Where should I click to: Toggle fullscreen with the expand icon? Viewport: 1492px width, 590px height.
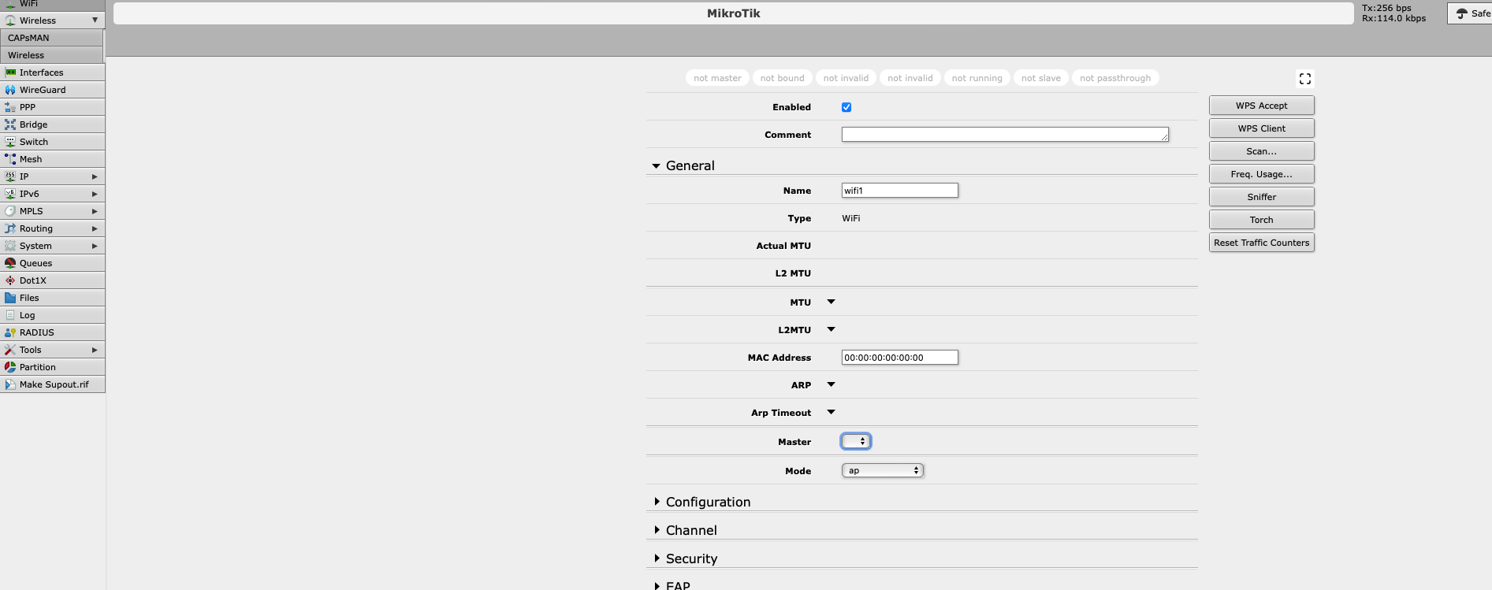[1305, 79]
